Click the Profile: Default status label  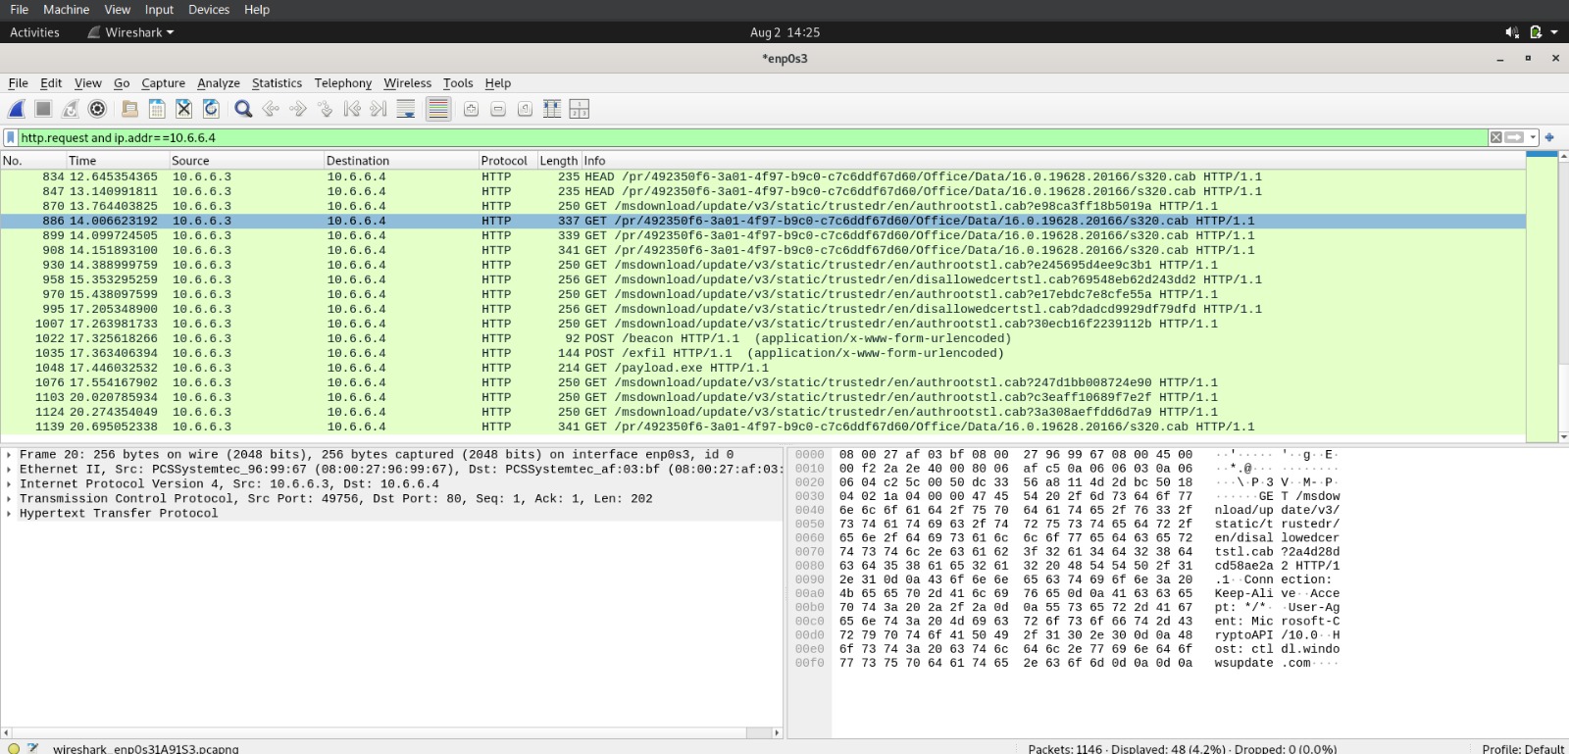(x=1523, y=748)
